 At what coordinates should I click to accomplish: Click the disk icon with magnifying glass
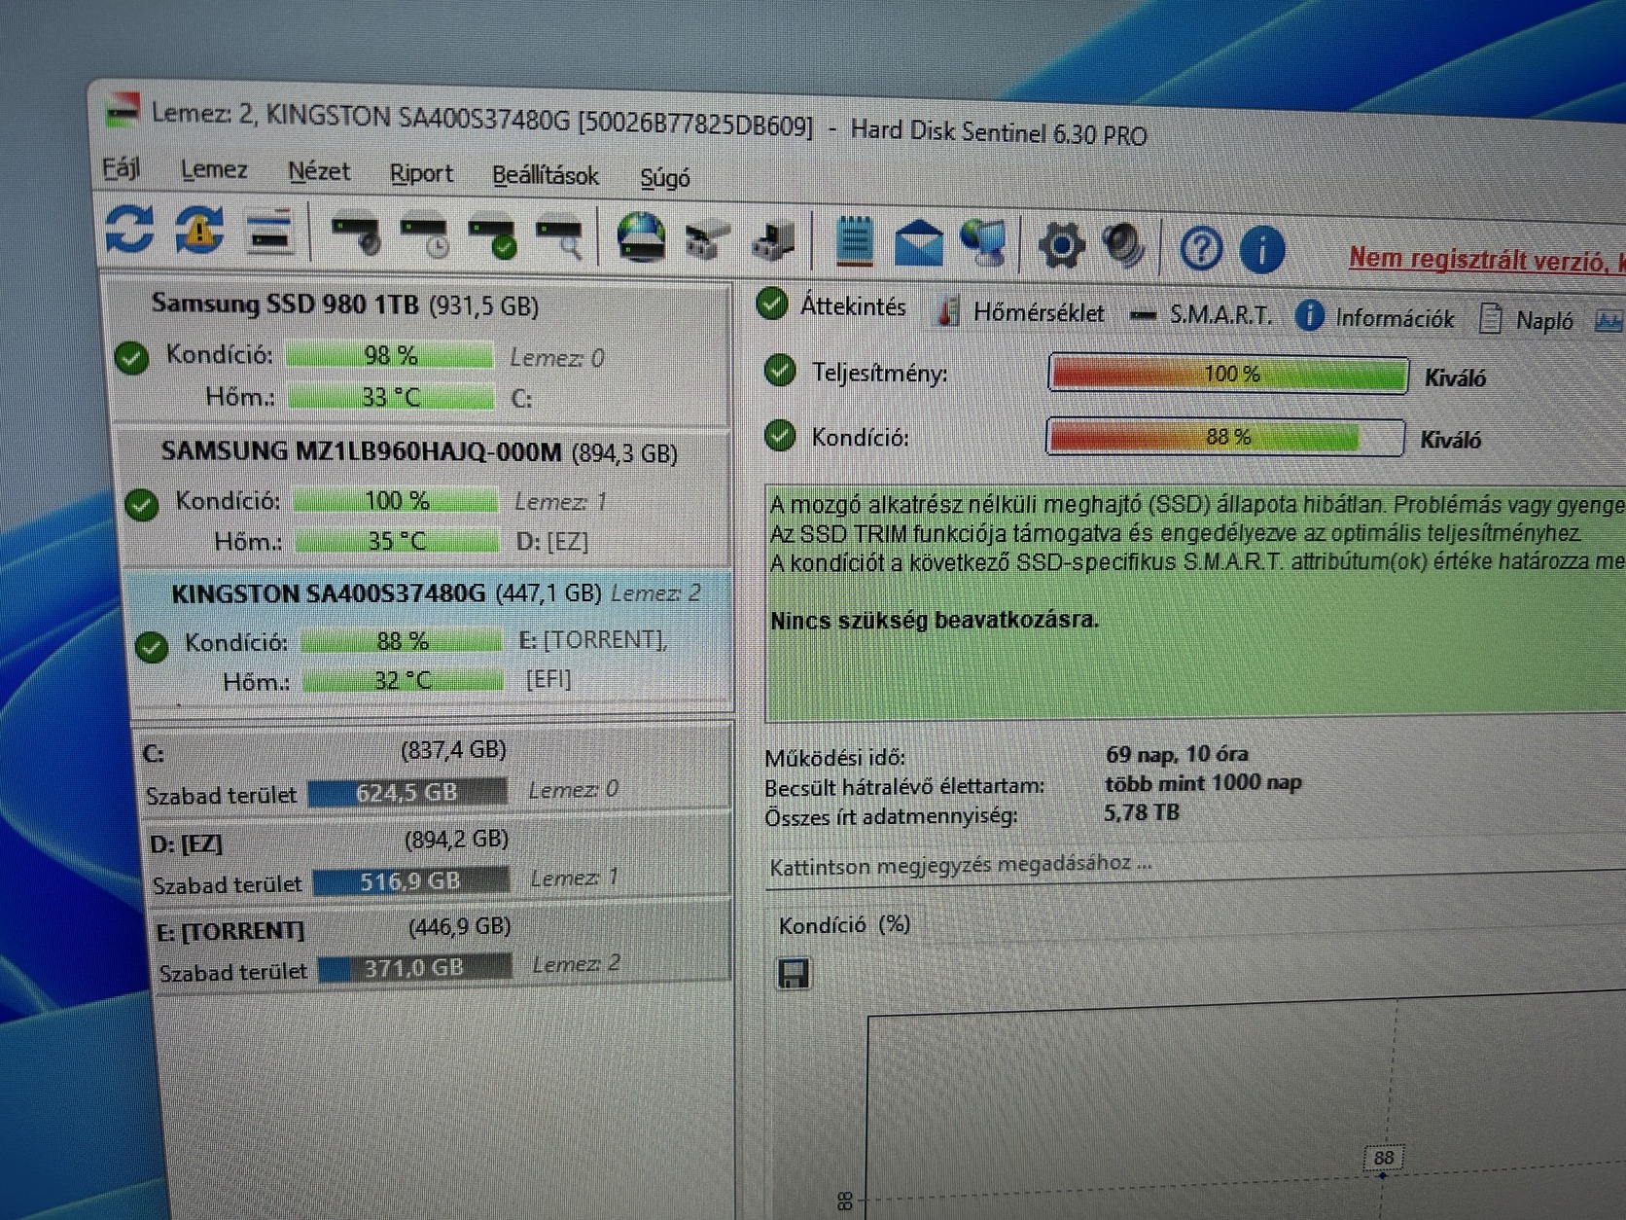(560, 240)
